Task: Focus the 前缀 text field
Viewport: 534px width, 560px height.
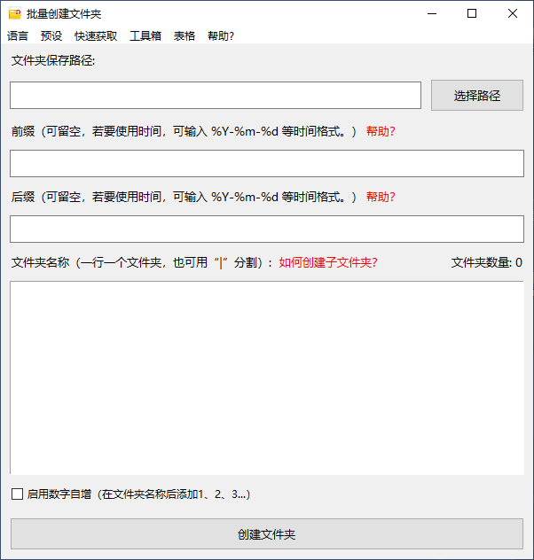Action: tap(266, 163)
